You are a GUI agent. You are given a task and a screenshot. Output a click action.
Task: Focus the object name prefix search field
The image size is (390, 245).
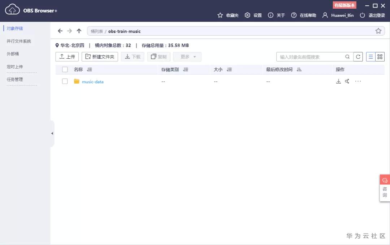coord(311,57)
